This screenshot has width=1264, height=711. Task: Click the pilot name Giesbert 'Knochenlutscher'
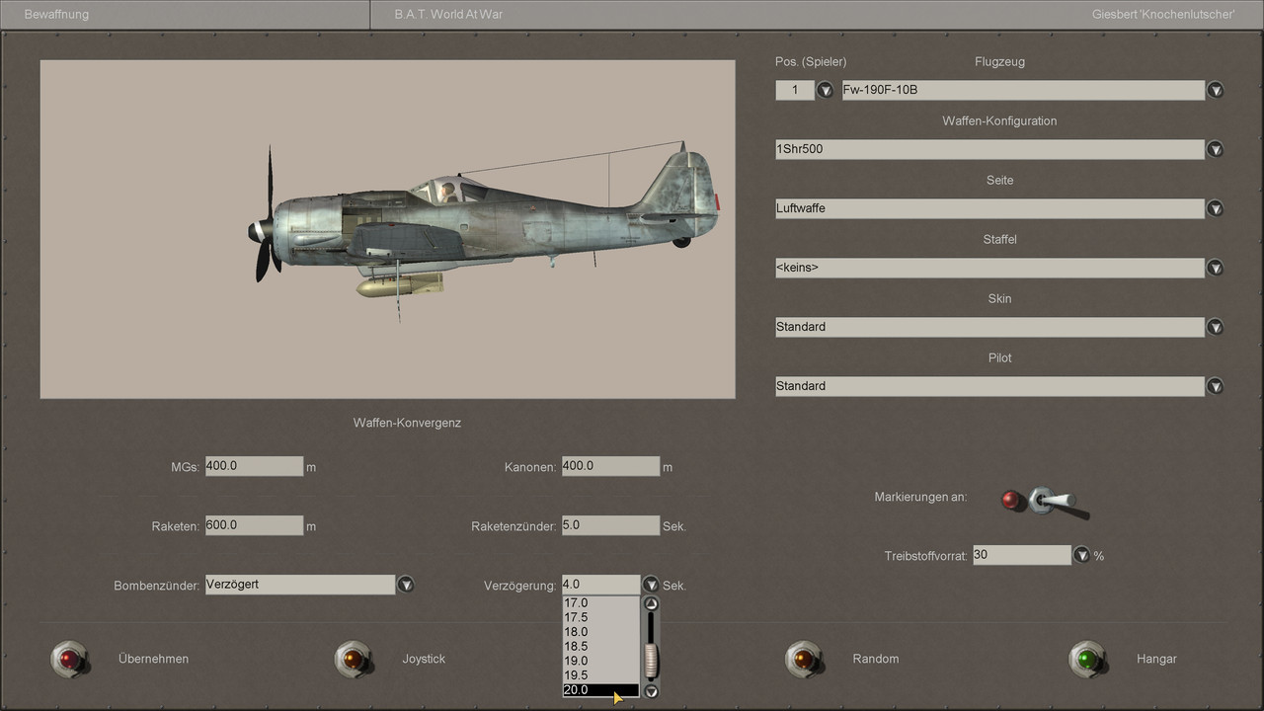click(1163, 15)
